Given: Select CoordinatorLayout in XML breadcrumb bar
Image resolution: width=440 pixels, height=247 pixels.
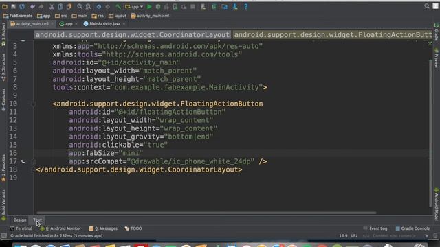Looking at the screenshot, I should (133, 35).
